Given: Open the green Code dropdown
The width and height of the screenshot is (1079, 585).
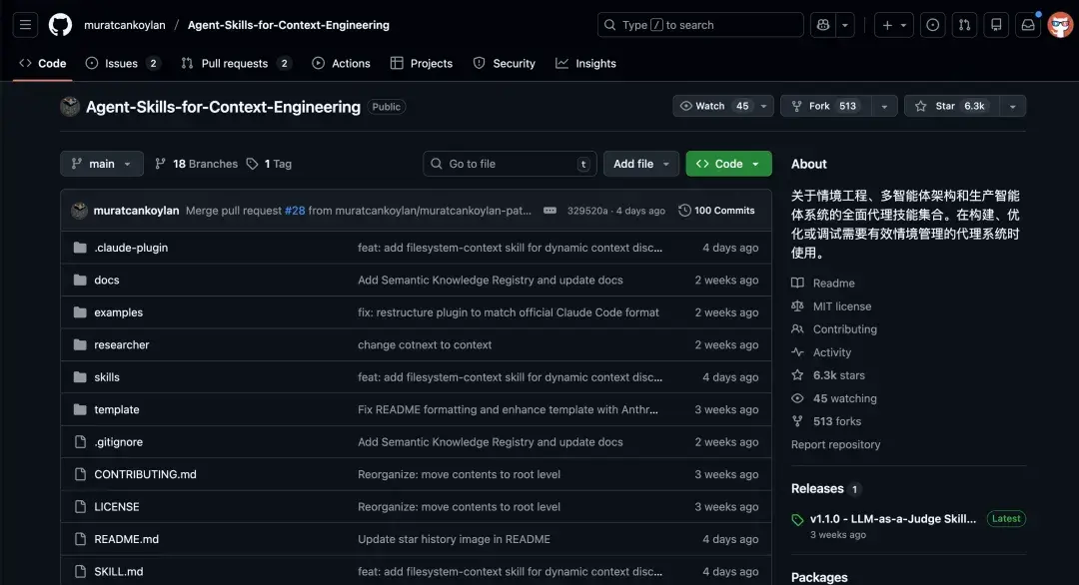Looking at the screenshot, I should [x=728, y=164].
